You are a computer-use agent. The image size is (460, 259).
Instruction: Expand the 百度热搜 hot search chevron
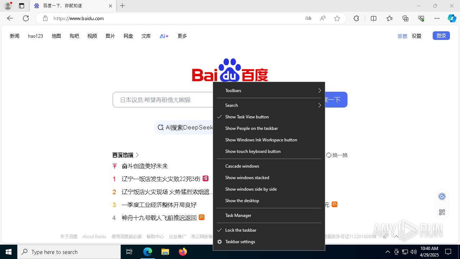[x=137, y=155]
